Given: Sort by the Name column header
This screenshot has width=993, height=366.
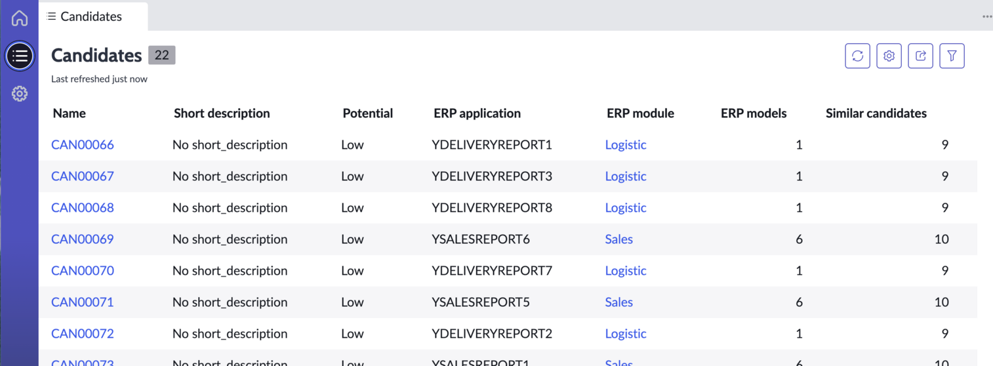Looking at the screenshot, I should coord(70,113).
